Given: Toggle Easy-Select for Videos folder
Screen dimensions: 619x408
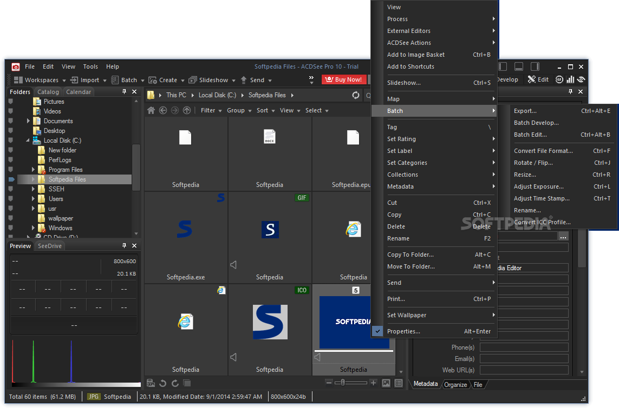Looking at the screenshot, I should (11, 111).
